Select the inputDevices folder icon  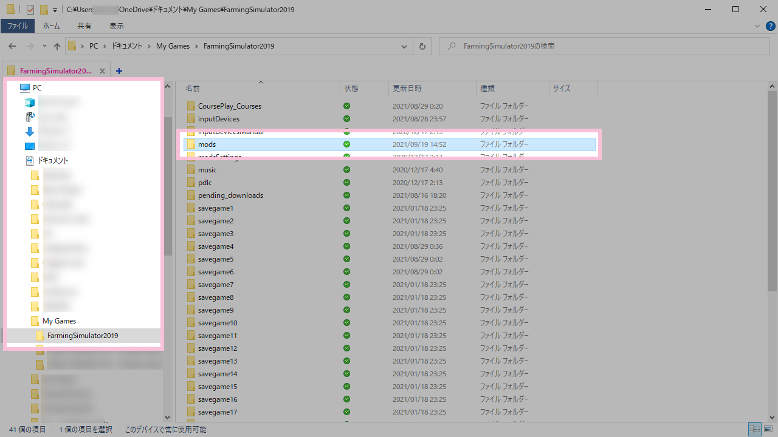pos(191,119)
